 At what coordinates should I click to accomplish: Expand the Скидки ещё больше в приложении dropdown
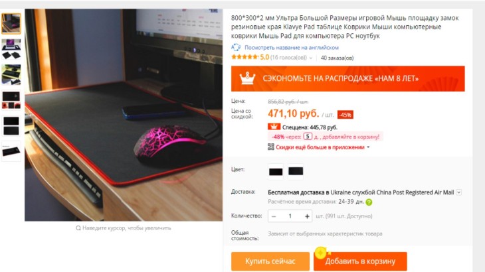coord(368,147)
